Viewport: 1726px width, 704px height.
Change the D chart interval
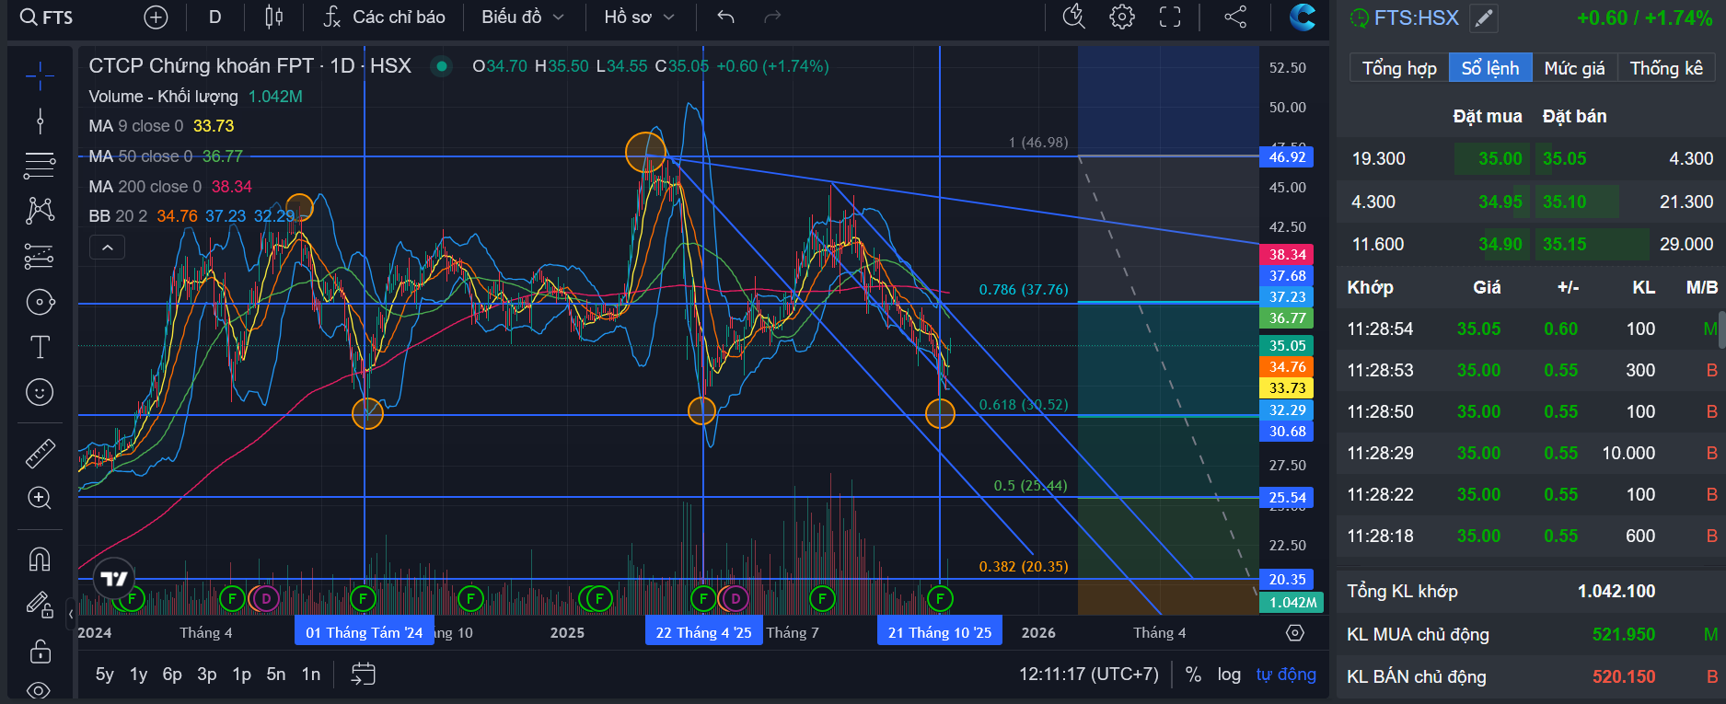pyautogui.click(x=215, y=17)
